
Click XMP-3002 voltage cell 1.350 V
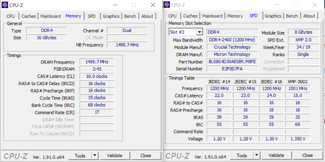tap(298, 139)
